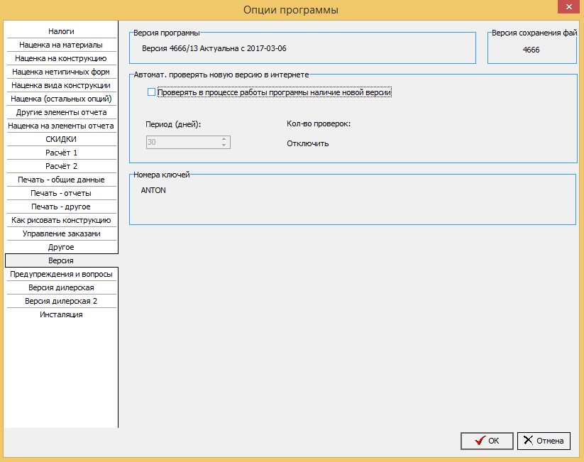Cancel changes with Отмена button
Viewport: 584px width, 462px height.
[544, 441]
